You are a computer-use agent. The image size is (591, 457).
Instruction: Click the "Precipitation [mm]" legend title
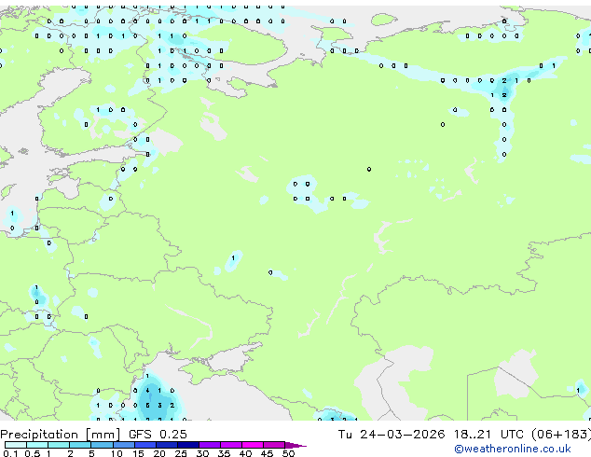(61, 435)
